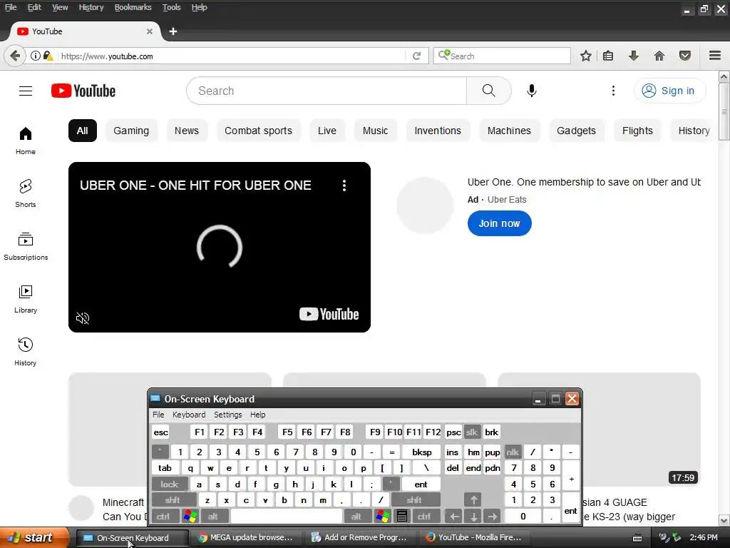This screenshot has height=548, width=730.
Task: Click the YouTube search magnifier button
Action: (x=488, y=91)
